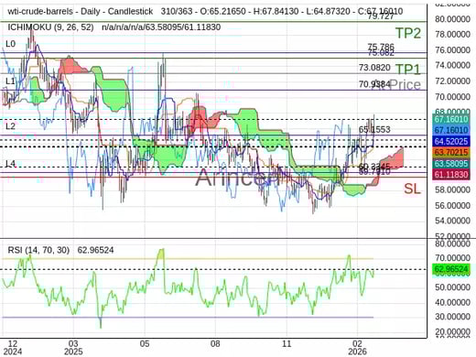This screenshot has height=357, width=476.
Task: Click the 08 date axis label
Action: coord(215,343)
